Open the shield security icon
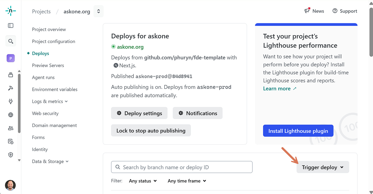This screenshot has height=194, width=373. click(x=11, y=155)
